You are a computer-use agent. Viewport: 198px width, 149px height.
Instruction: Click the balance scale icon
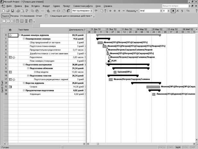26,21
